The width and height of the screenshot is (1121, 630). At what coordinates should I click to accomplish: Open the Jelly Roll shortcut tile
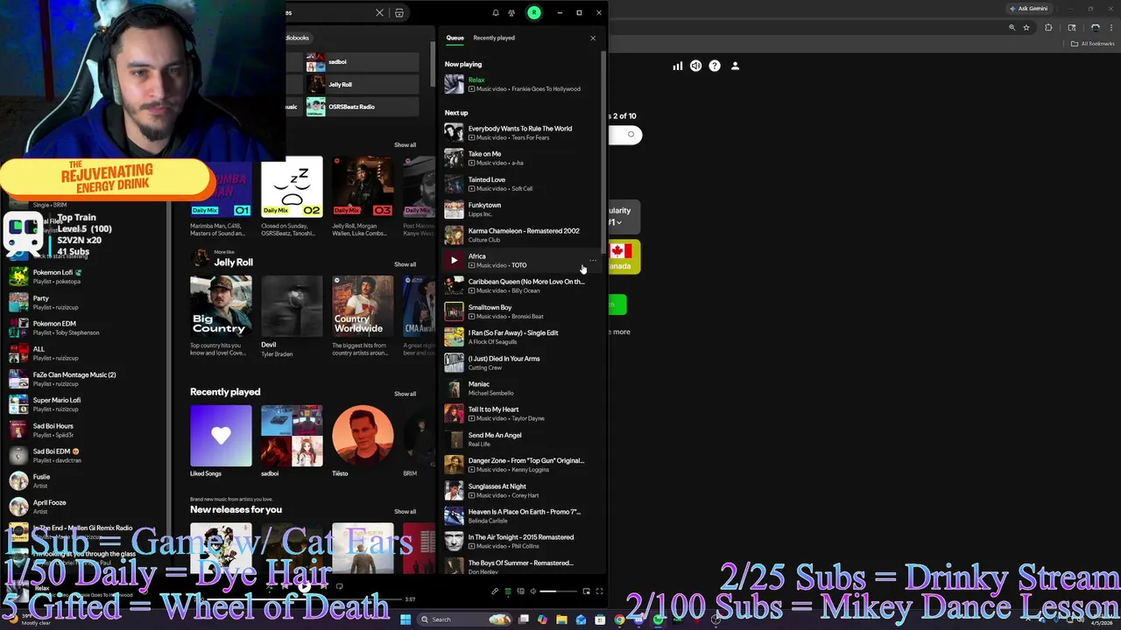(x=362, y=84)
